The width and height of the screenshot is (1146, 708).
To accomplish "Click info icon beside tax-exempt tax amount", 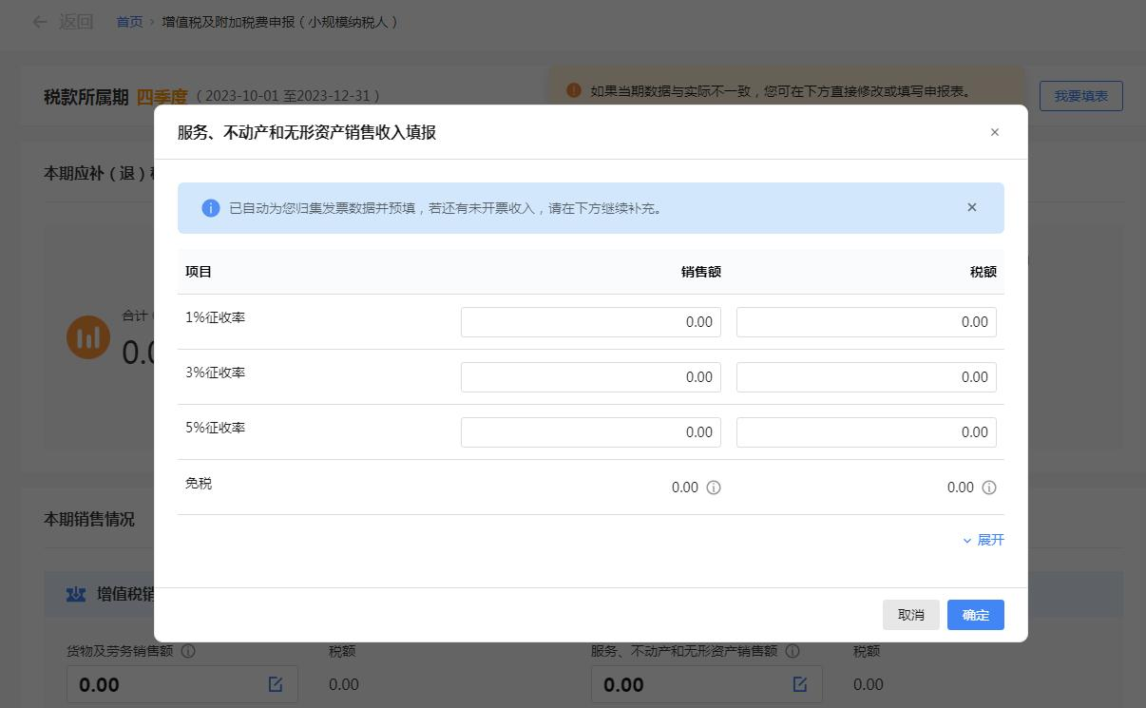I will pyautogui.click(x=989, y=488).
